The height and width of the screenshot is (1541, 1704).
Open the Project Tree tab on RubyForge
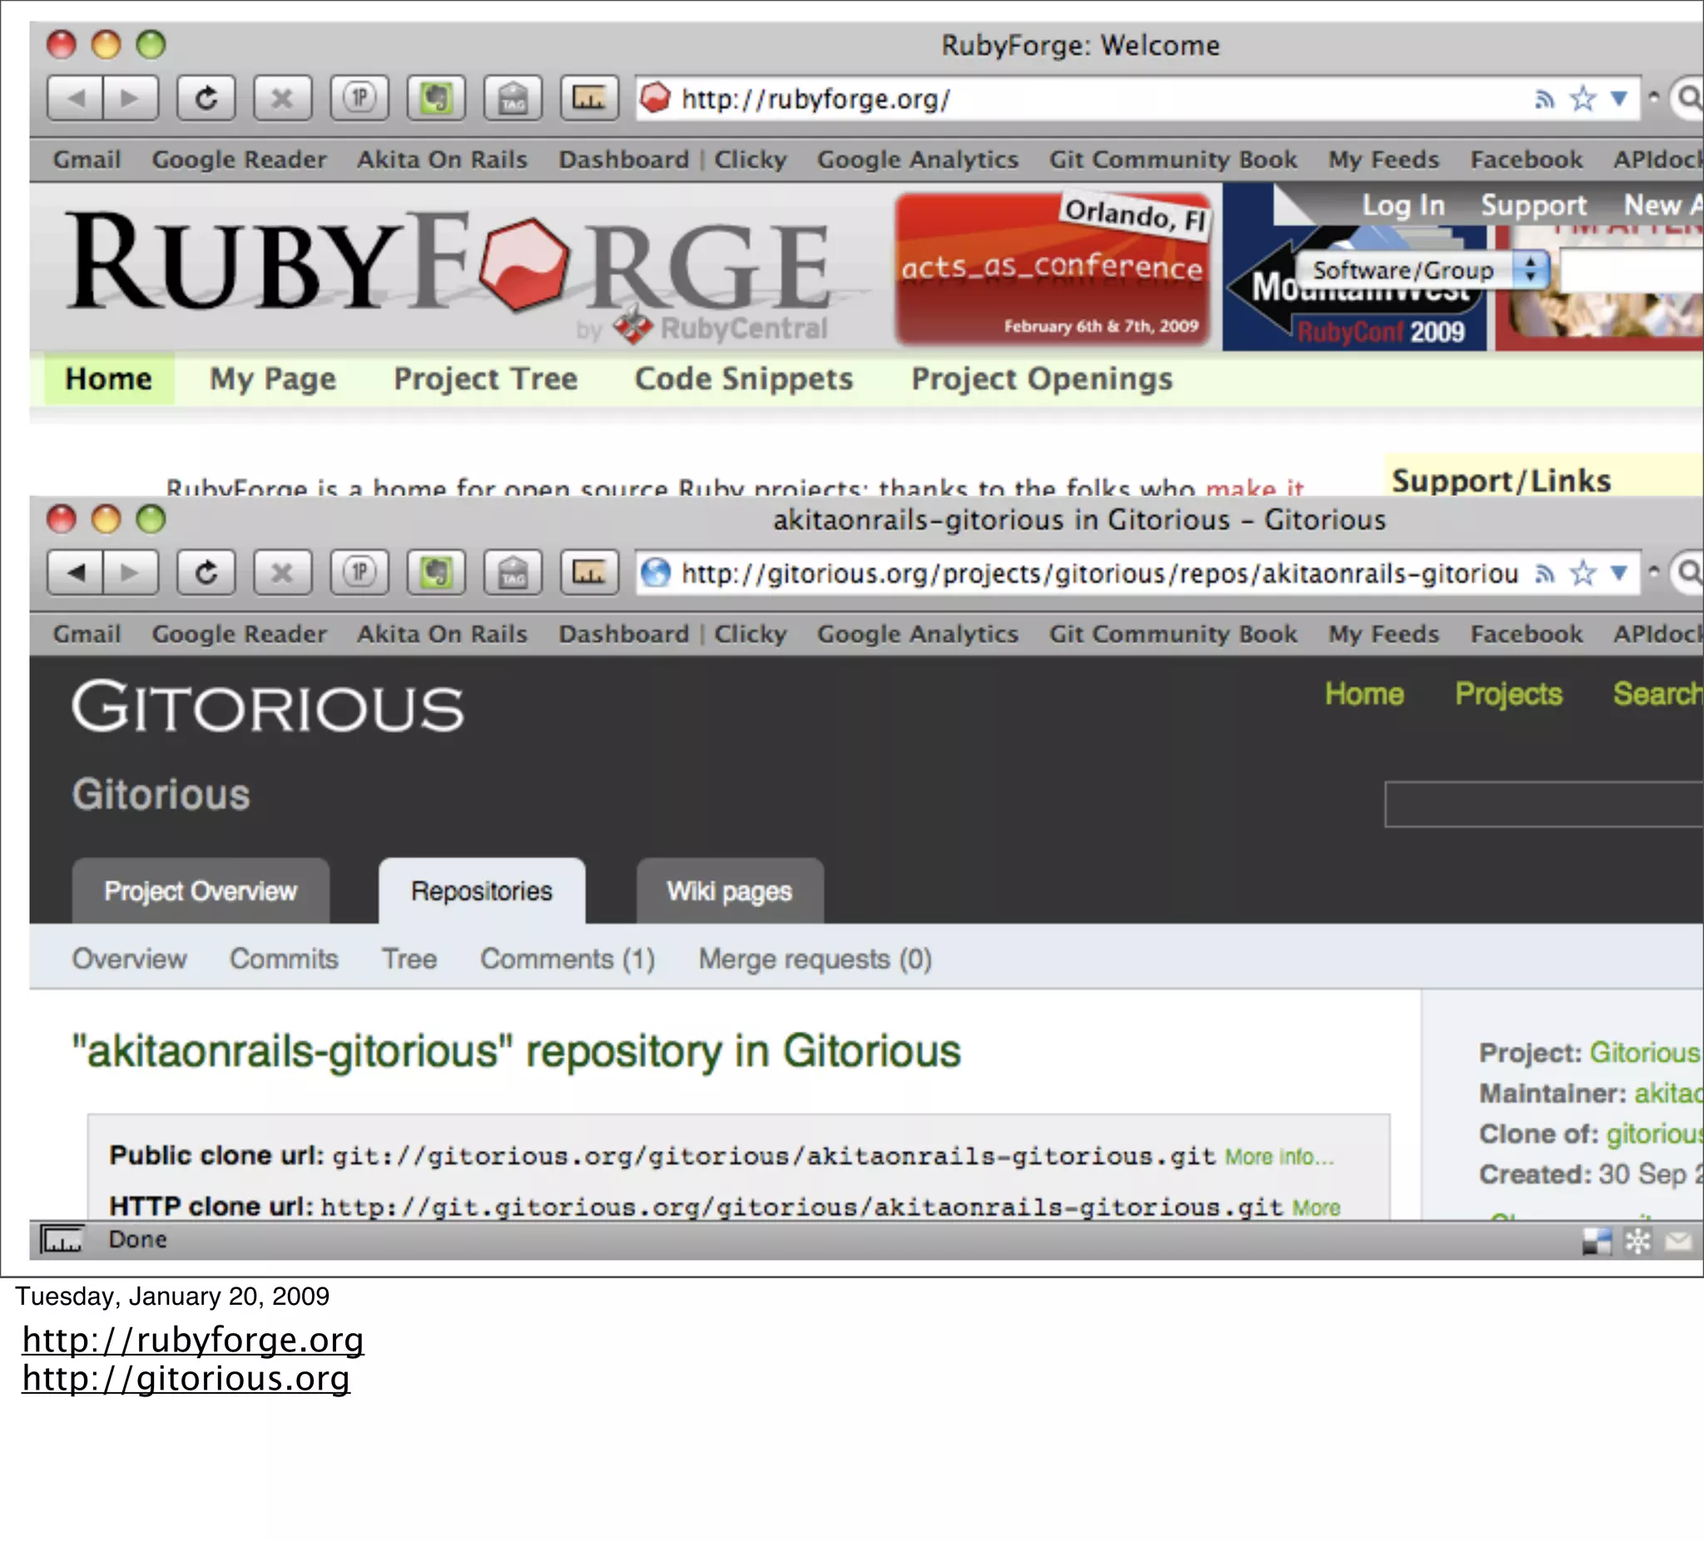485,378
